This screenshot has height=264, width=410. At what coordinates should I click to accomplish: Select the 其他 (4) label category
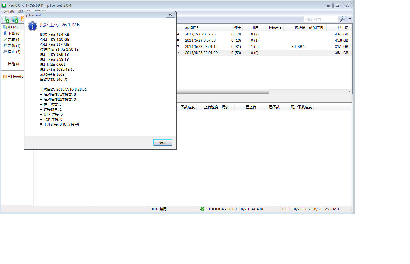click(14, 64)
